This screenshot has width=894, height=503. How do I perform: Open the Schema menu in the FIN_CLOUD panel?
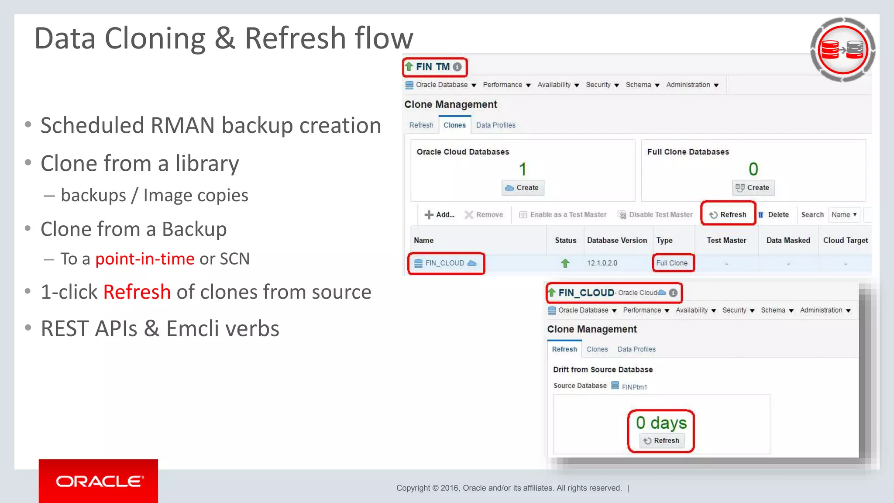pyautogui.click(x=777, y=310)
